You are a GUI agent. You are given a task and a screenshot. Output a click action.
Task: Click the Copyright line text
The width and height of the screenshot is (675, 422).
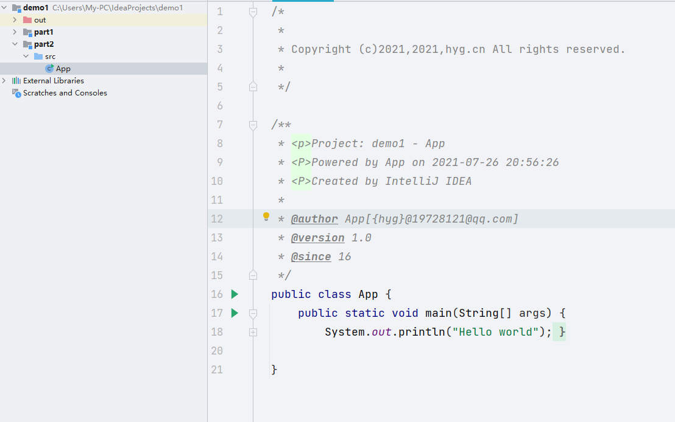pos(458,49)
